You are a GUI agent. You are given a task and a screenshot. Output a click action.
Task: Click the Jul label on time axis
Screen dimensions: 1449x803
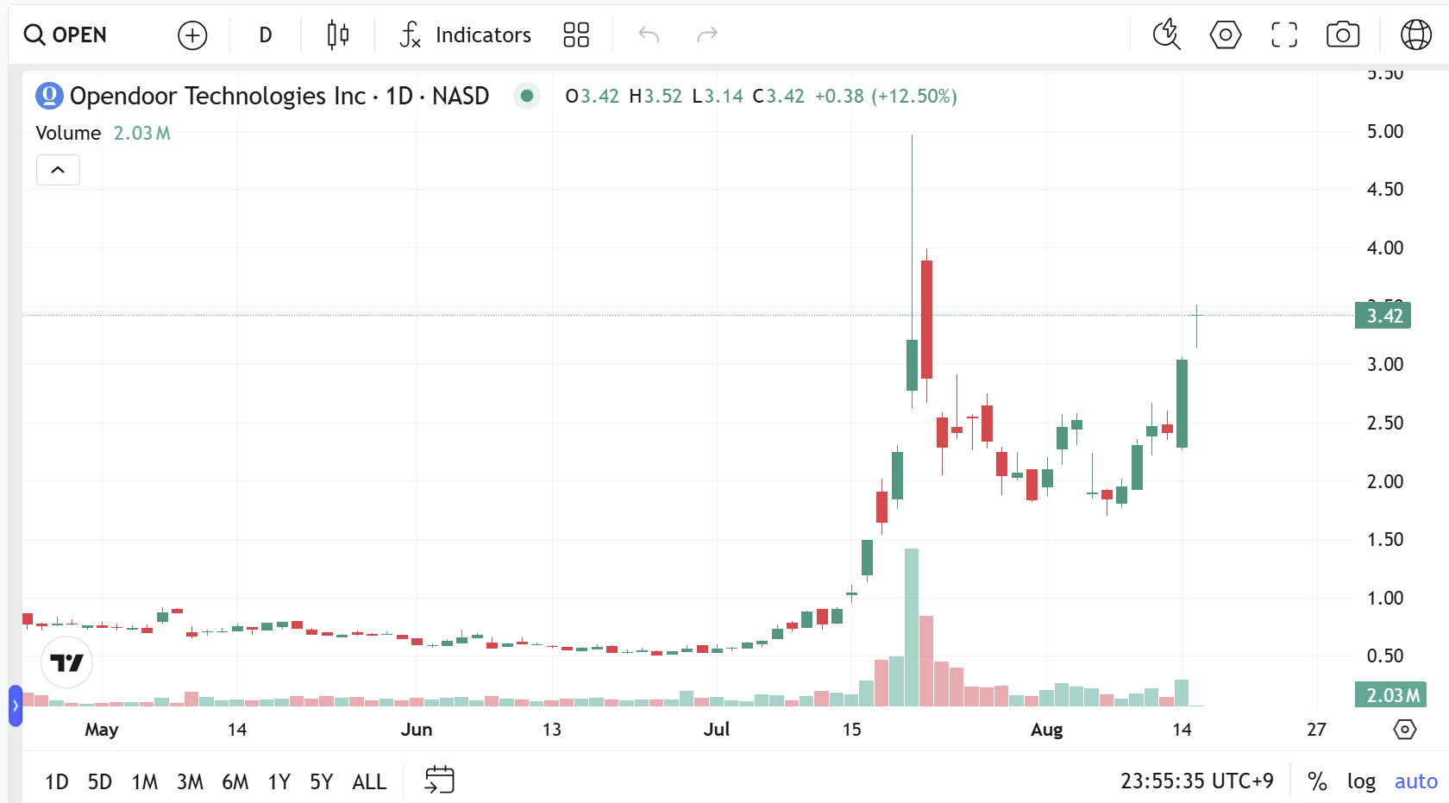[x=716, y=730]
